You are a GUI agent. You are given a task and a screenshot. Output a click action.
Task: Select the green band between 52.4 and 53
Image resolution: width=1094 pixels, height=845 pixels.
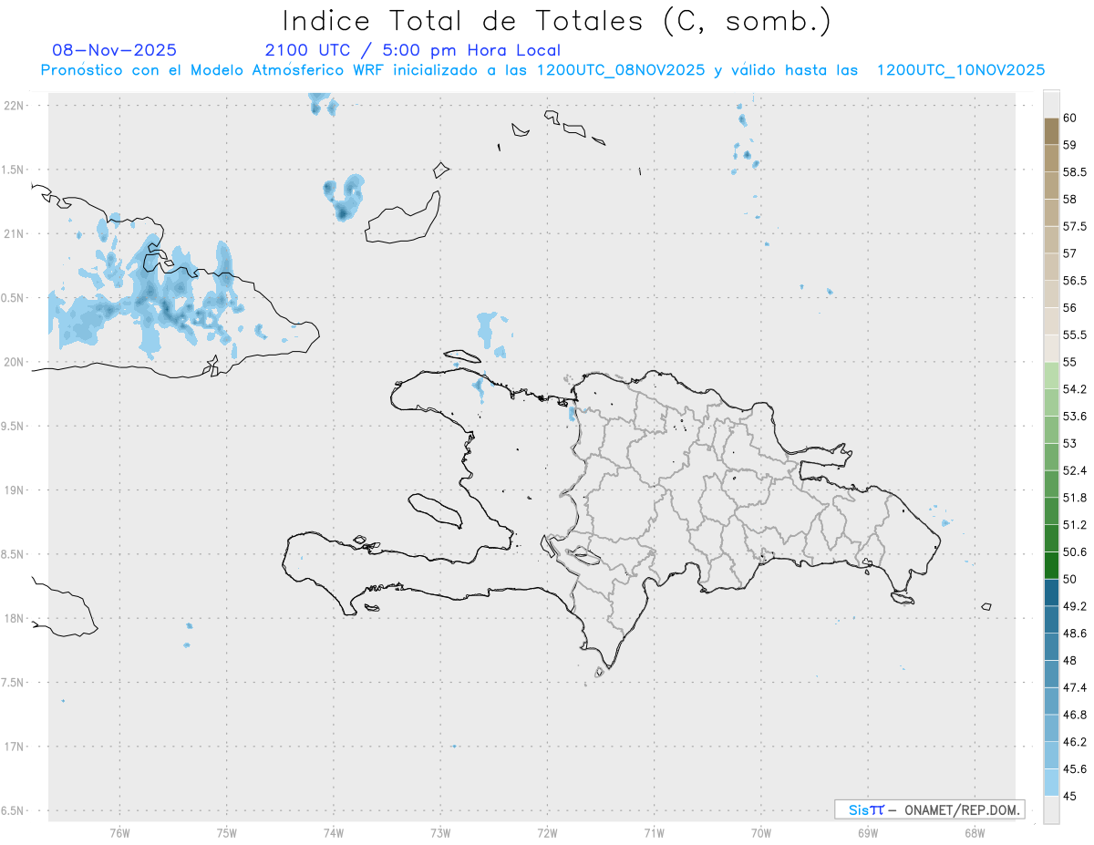point(1051,457)
